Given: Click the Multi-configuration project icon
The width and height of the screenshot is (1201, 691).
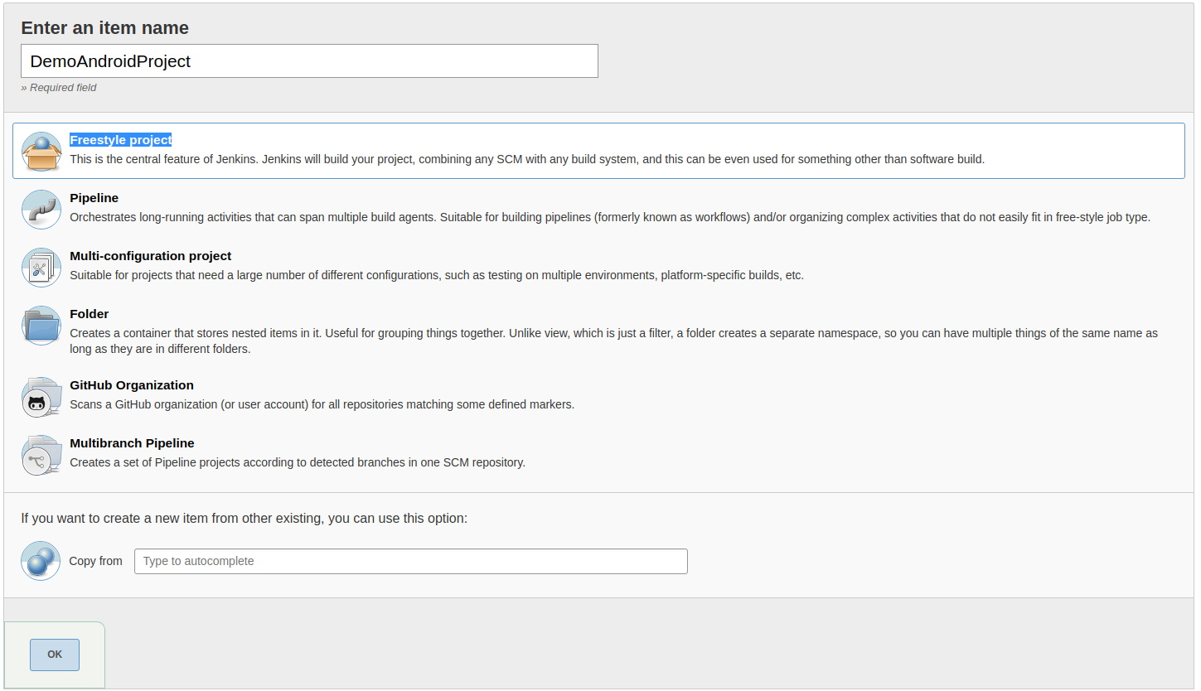Looking at the screenshot, I should click(41, 268).
